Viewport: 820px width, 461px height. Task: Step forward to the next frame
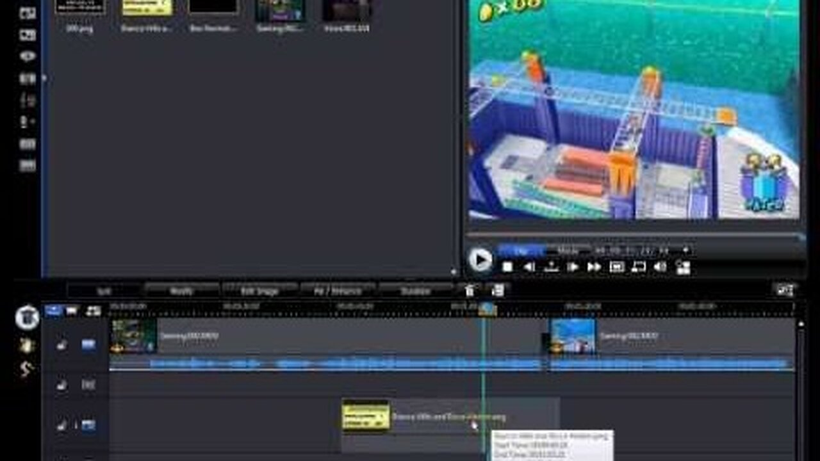[x=573, y=267]
